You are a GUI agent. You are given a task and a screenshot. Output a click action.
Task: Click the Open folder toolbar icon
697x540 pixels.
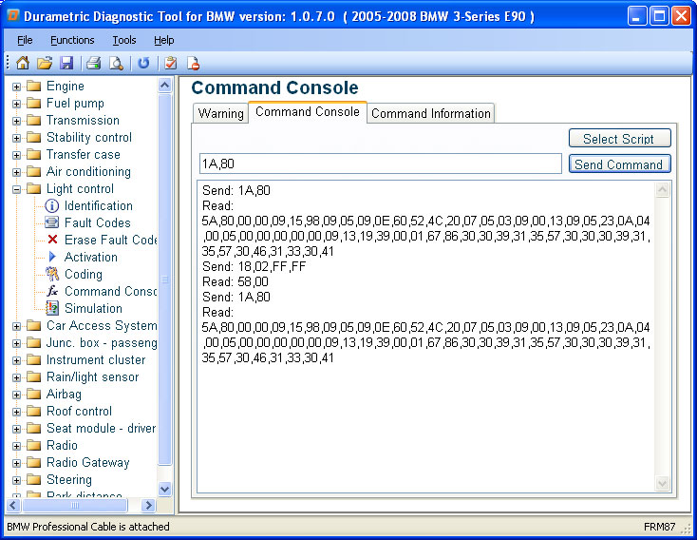pos(44,63)
